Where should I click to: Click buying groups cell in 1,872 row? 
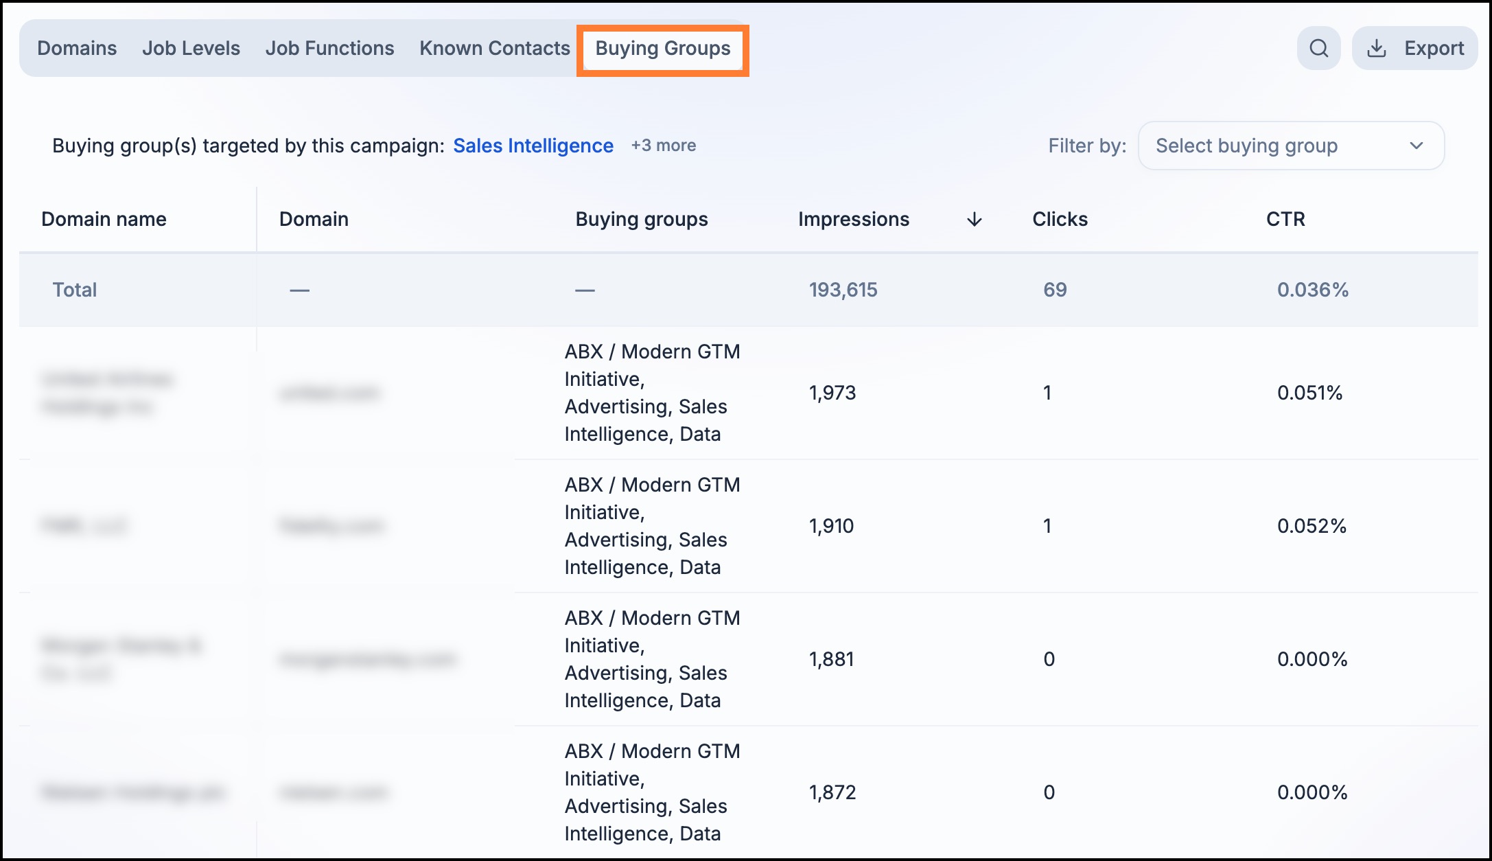(x=652, y=792)
